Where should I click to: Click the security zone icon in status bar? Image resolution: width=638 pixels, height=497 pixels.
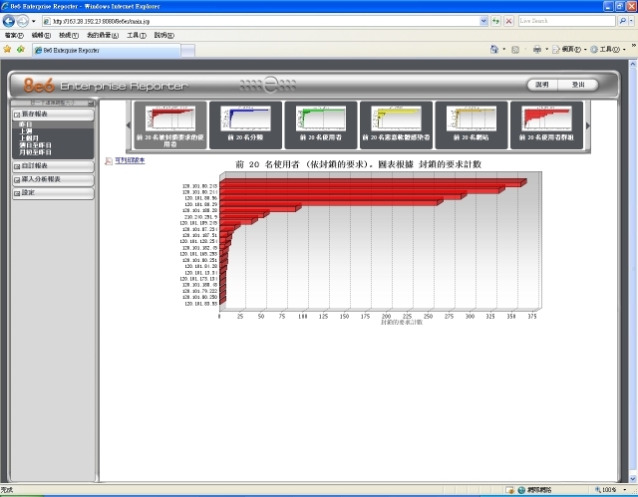521,490
